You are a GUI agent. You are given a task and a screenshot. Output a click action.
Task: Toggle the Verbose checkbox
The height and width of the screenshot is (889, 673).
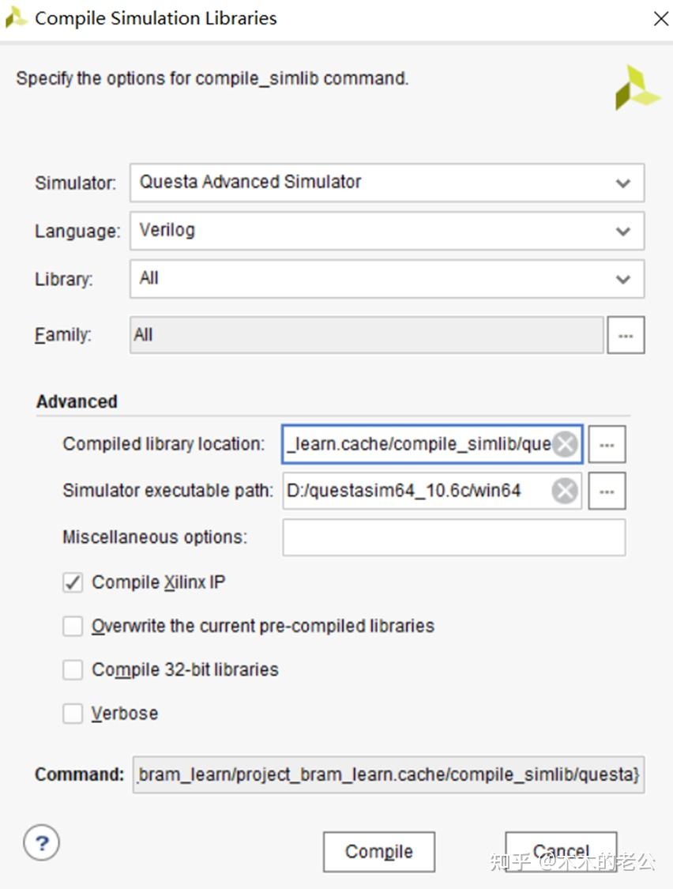(x=73, y=714)
